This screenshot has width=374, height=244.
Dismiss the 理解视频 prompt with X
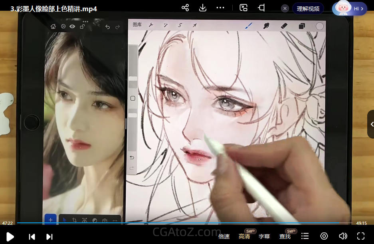285,8
